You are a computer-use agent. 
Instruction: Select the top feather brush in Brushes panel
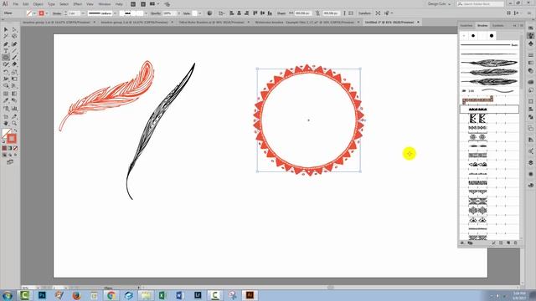coord(489,63)
